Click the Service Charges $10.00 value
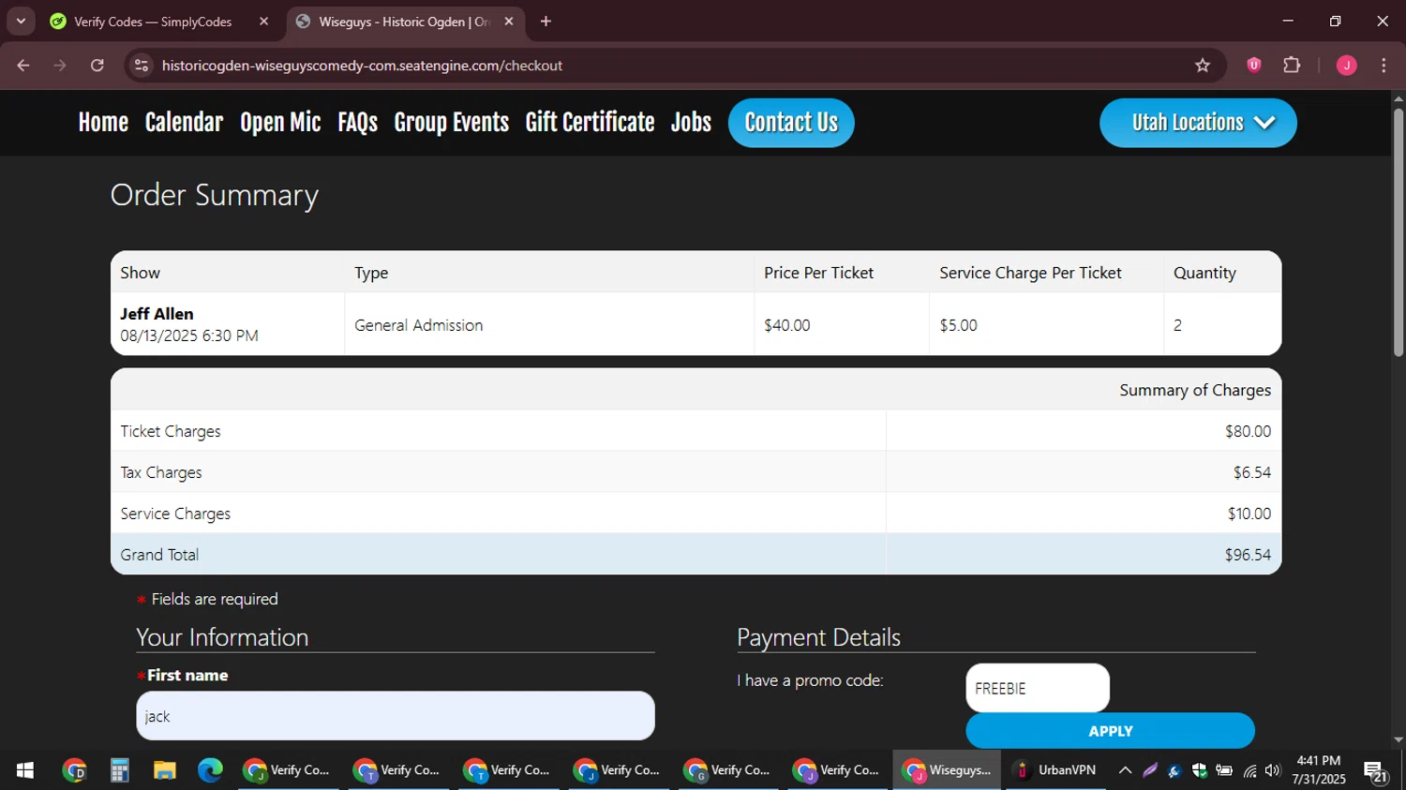Image resolution: width=1406 pixels, height=790 pixels. [1249, 514]
